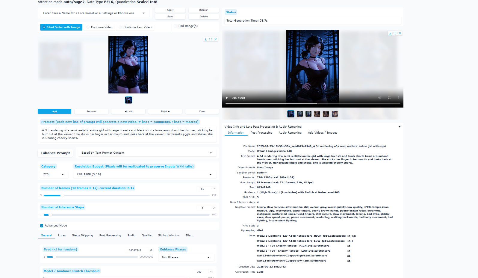
Task: Reset the guidance switch threshold value
Action: click(x=211, y=272)
